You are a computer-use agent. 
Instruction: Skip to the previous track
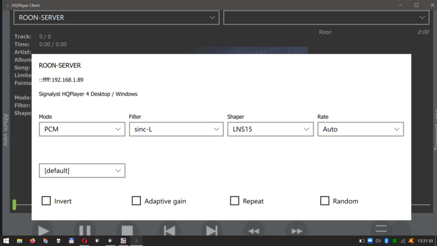click(x=169, y=230)
